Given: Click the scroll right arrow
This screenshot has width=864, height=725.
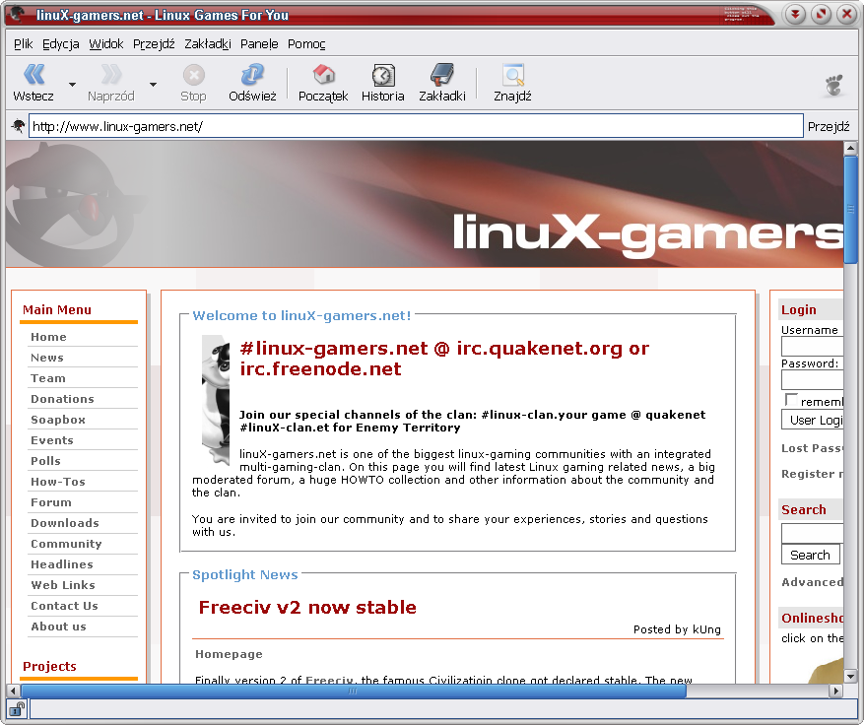Looking at the screenshot, I should pos(836,691).
